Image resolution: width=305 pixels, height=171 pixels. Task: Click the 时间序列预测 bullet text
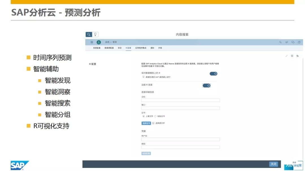coord(52,58)
